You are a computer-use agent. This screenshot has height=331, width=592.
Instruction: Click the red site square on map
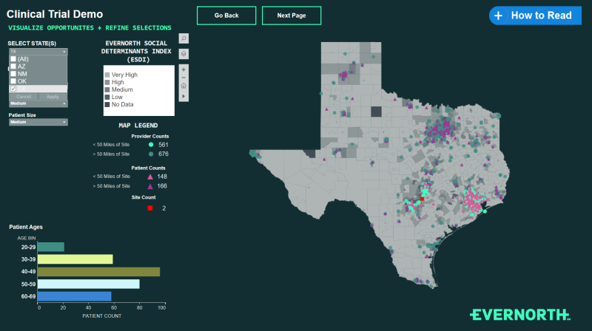click(x=422, y=199)
